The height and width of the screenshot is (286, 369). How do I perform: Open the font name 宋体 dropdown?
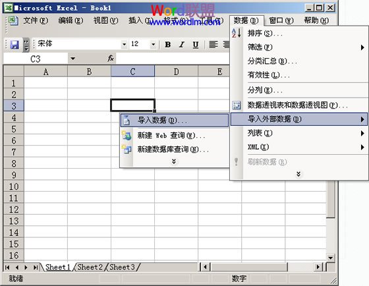pyautogui.click(x=124, y=44)
